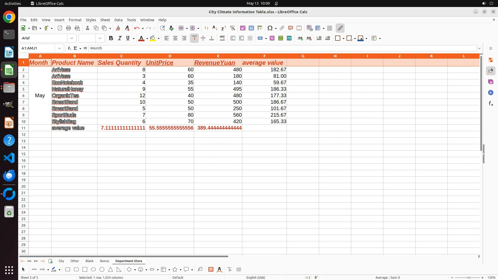498x280 pixels.
Task: Open the Data menu
Action: [118, 20]
